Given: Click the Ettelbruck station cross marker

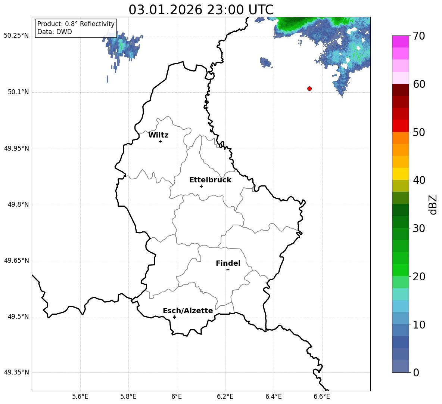Looking at the screenshot, I should [201, 186].
